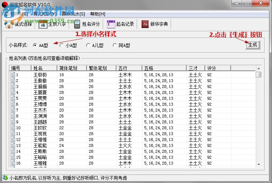The height and width of the screenshot is (183, 272).
Task: Click document icon of row 6 王博博
Action: (x=13, y=104)
